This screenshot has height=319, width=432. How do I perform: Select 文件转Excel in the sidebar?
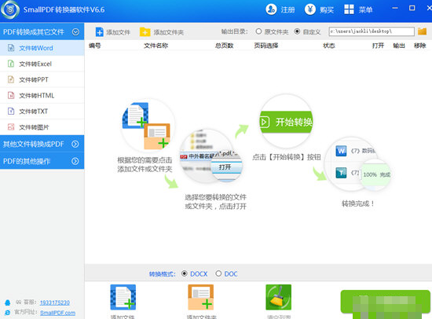pyautogui.click(x=42, y=64)
